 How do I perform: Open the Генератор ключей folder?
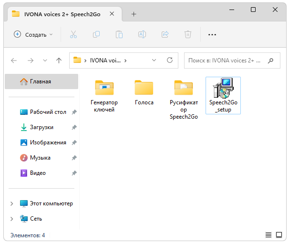click(x=104, y=96)
